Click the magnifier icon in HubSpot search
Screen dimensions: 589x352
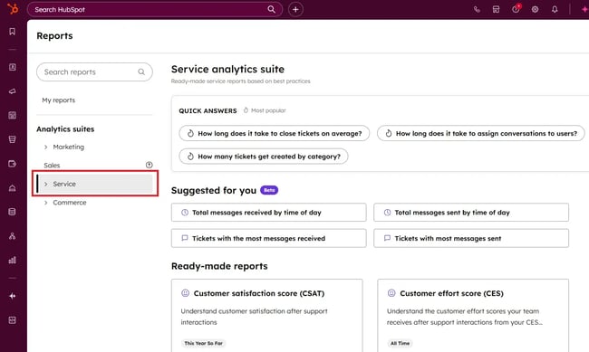point(271,9)
